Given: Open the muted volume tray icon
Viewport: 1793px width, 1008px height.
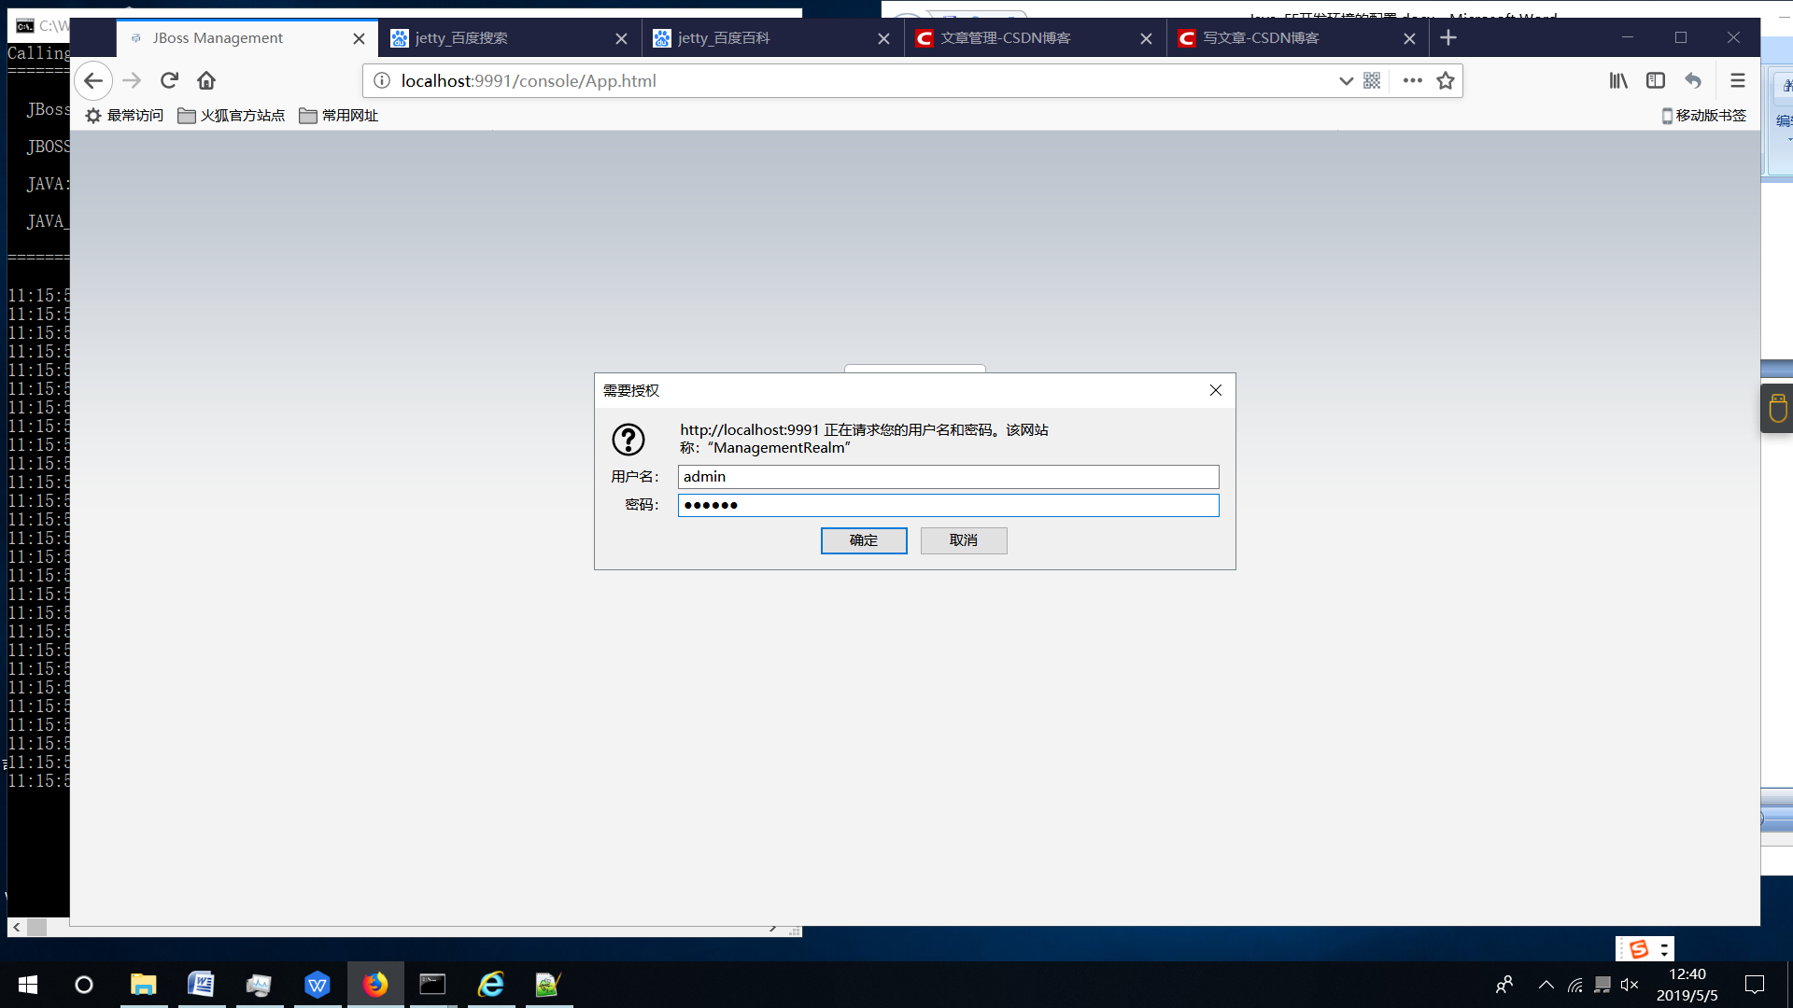Looking at the screenshot, I should coord(1630,985).
